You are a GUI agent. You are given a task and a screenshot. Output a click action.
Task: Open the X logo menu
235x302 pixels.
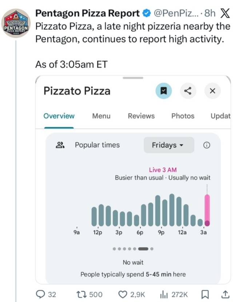tap(225, 13)
